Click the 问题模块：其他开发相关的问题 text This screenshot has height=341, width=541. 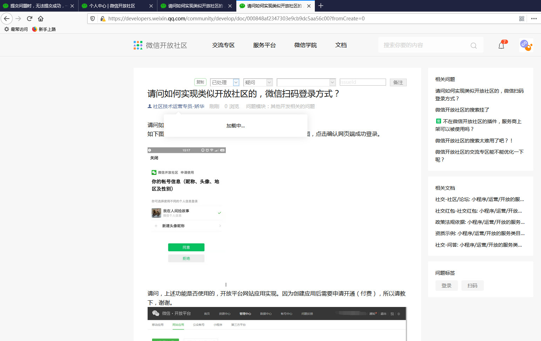[280, 106]
